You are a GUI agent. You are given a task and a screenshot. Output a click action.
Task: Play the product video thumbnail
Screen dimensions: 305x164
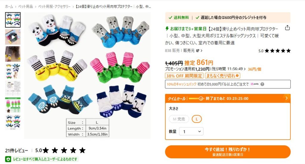pos(13,37)
